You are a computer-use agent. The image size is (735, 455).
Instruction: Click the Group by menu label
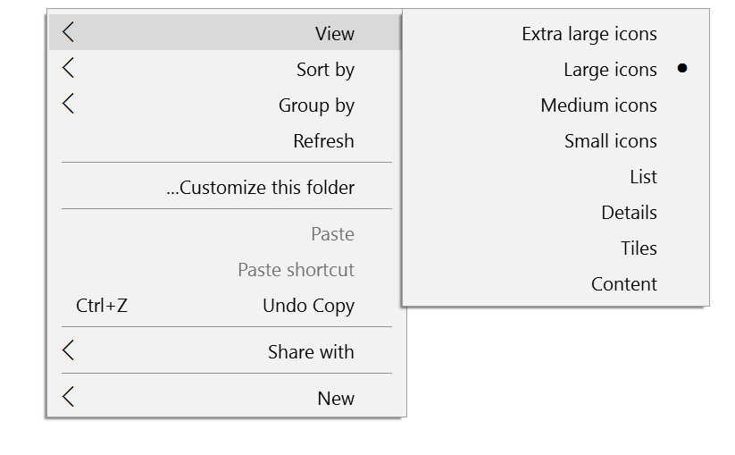coord(316,105)
